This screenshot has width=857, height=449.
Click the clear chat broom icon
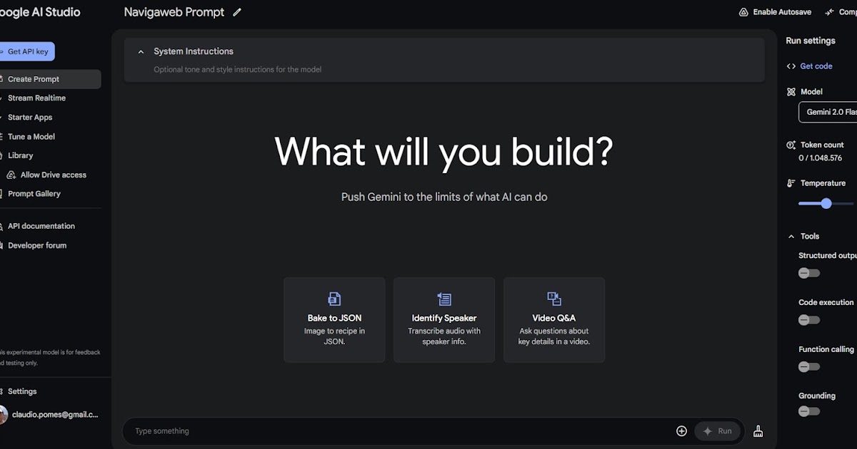tap(758, 431)
